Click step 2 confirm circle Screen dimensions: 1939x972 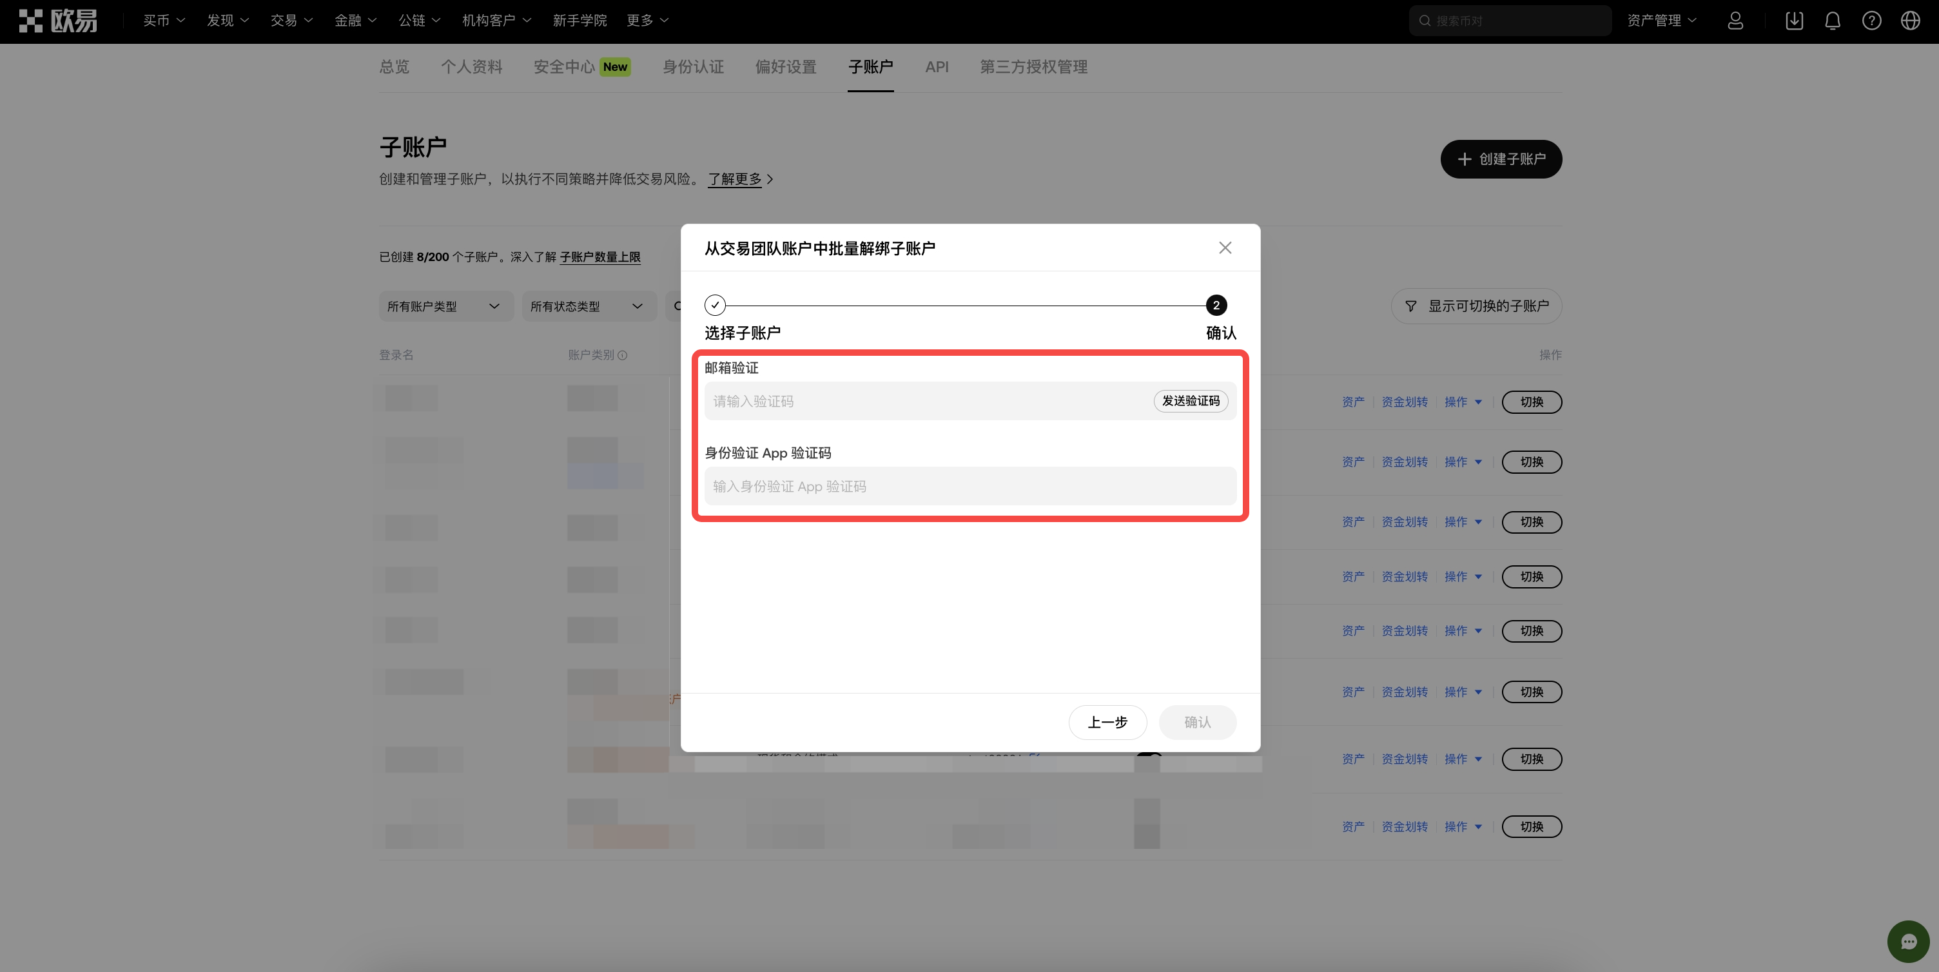coord(1216,305)
